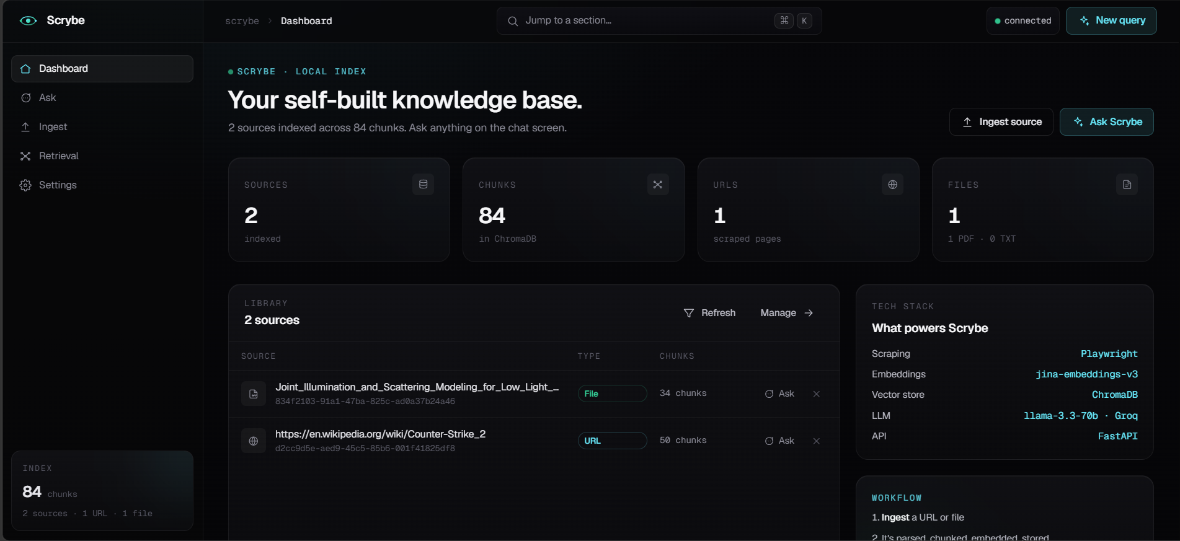Ask about the Joint_Illumination file

[x=779, y=394]
